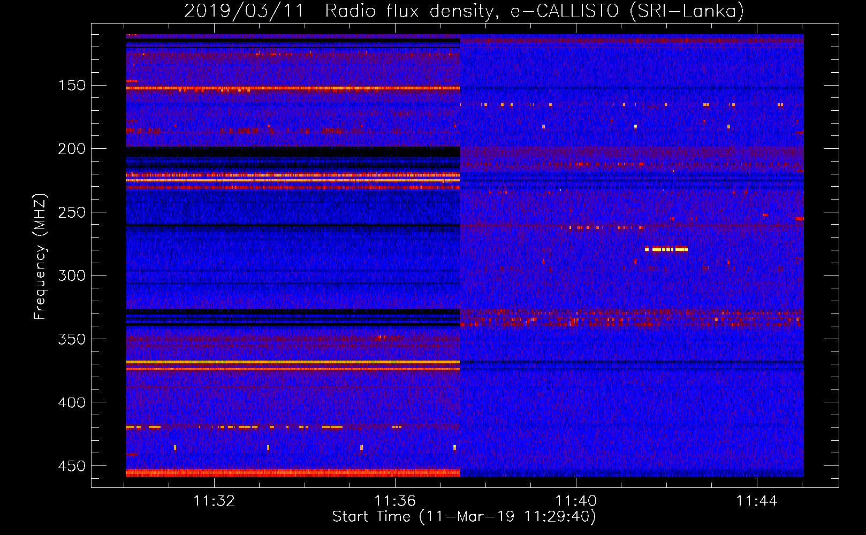Click the 11:40 time tick label

tap(576, 501)
